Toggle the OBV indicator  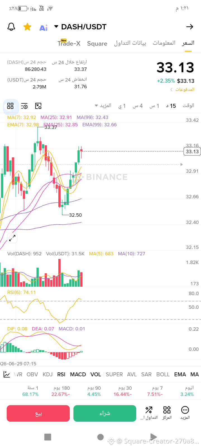point(32,374)
